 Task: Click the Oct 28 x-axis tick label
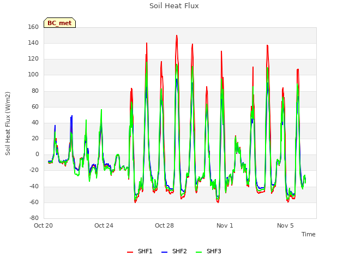coord(164,225)
